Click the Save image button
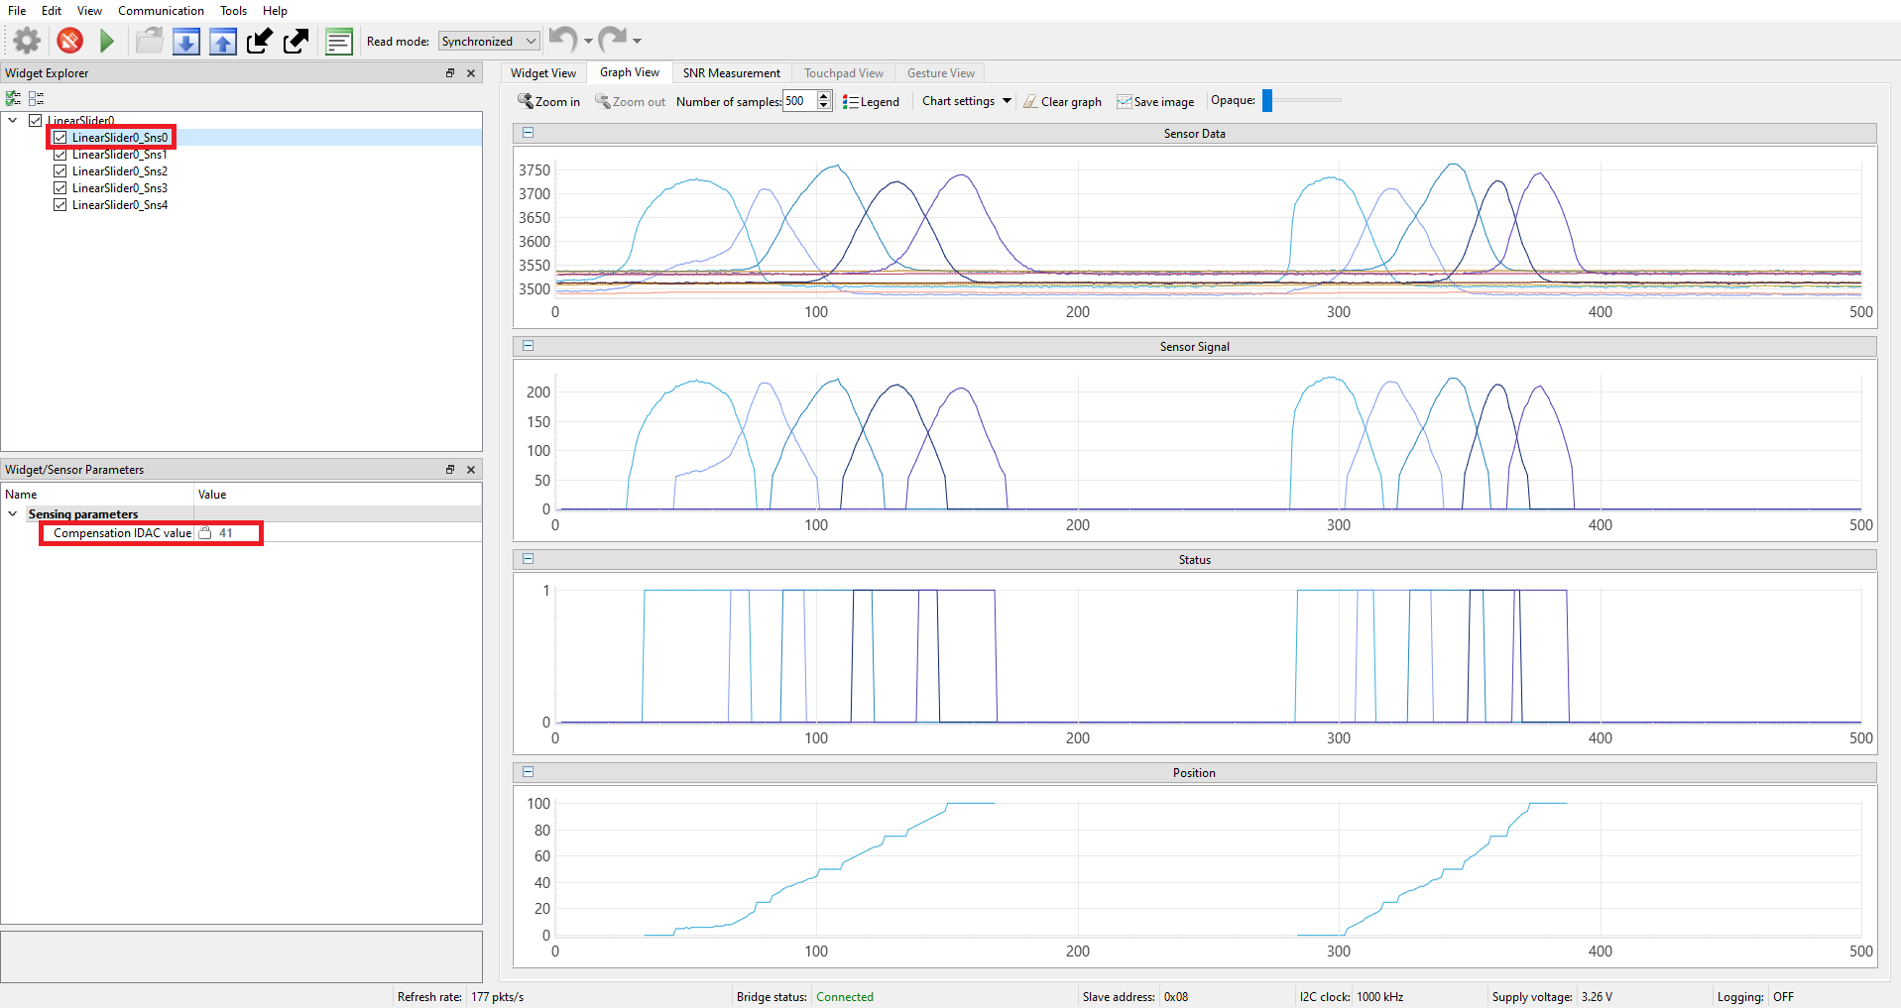Image resolution: width=1901 pixels, height=1008 pixels. [1155, 101]
